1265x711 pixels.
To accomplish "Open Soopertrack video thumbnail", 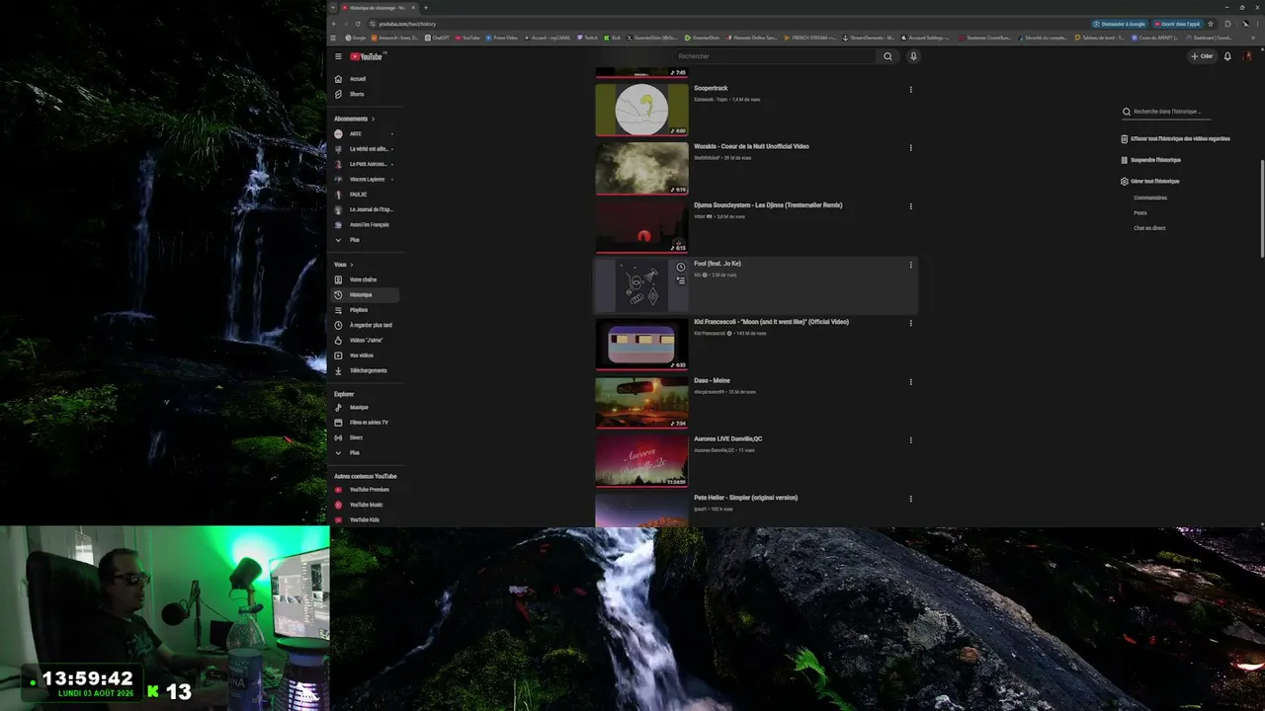I will click(641, 110).
